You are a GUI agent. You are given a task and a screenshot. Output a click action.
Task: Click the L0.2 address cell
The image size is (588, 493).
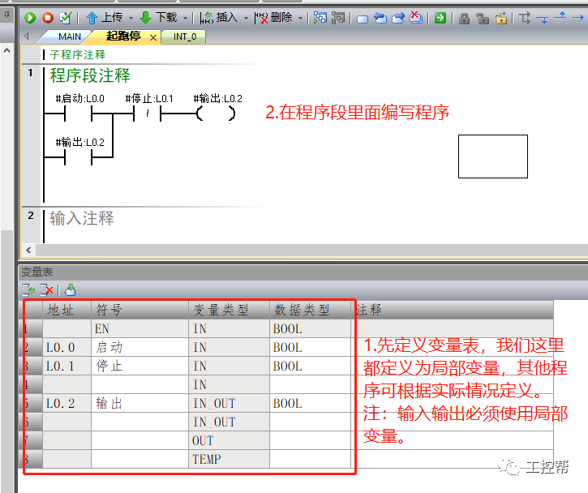(67, 403)
